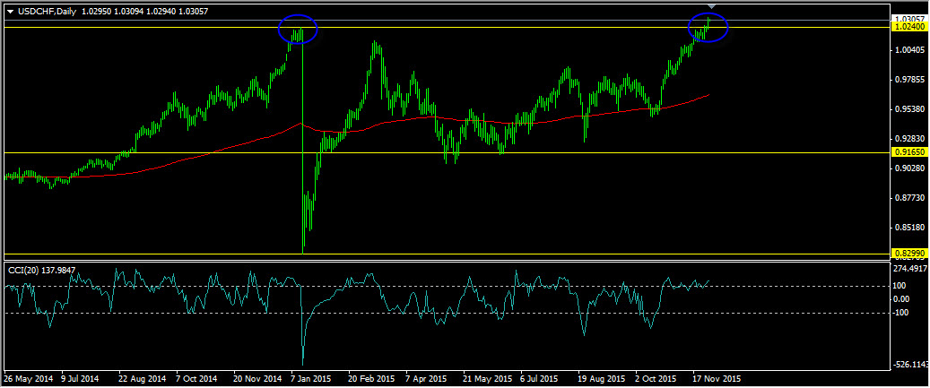The image size is (930, 388).
Task: Select the left blue ellipse at January 2015 high
Action: [298, 29]
